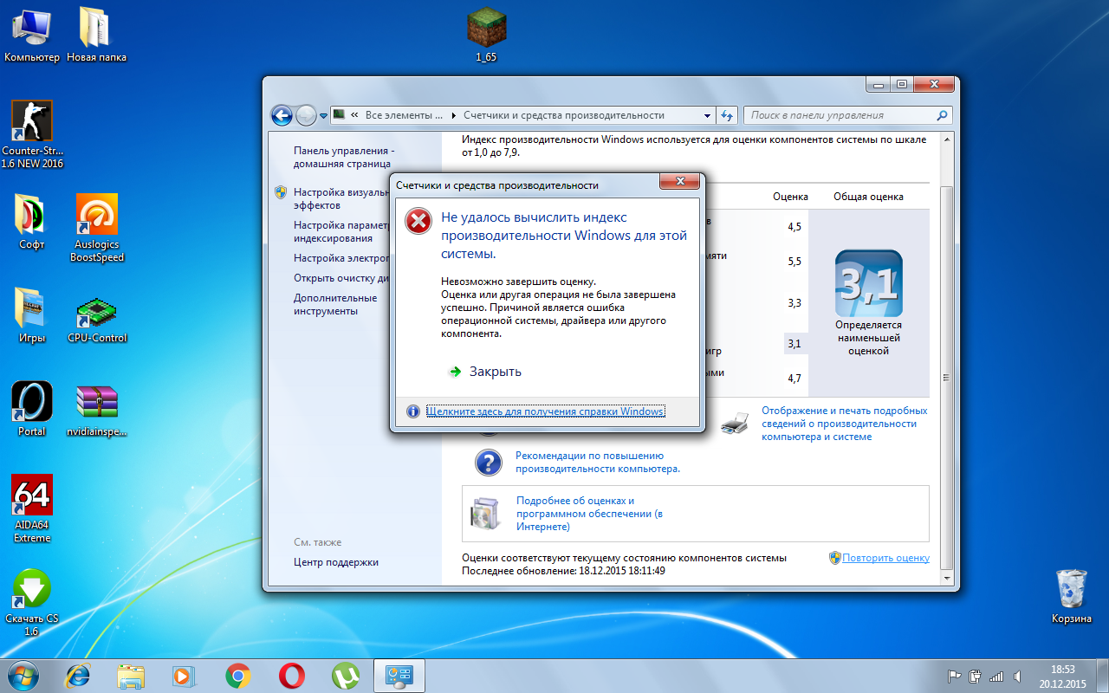1109x693 pixels.
Task: Launch the Portal game shortcut
Action: tap(32, 409)
